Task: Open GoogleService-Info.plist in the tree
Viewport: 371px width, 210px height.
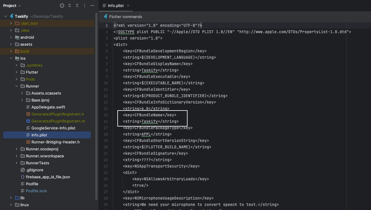Action: click(53, 128)
